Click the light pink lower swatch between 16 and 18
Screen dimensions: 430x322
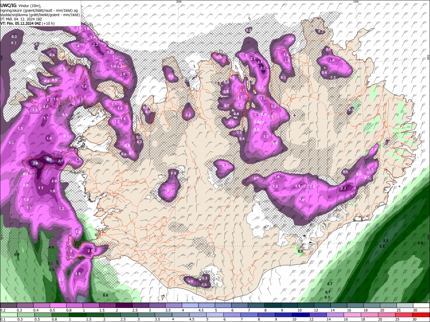pos(353,315)
